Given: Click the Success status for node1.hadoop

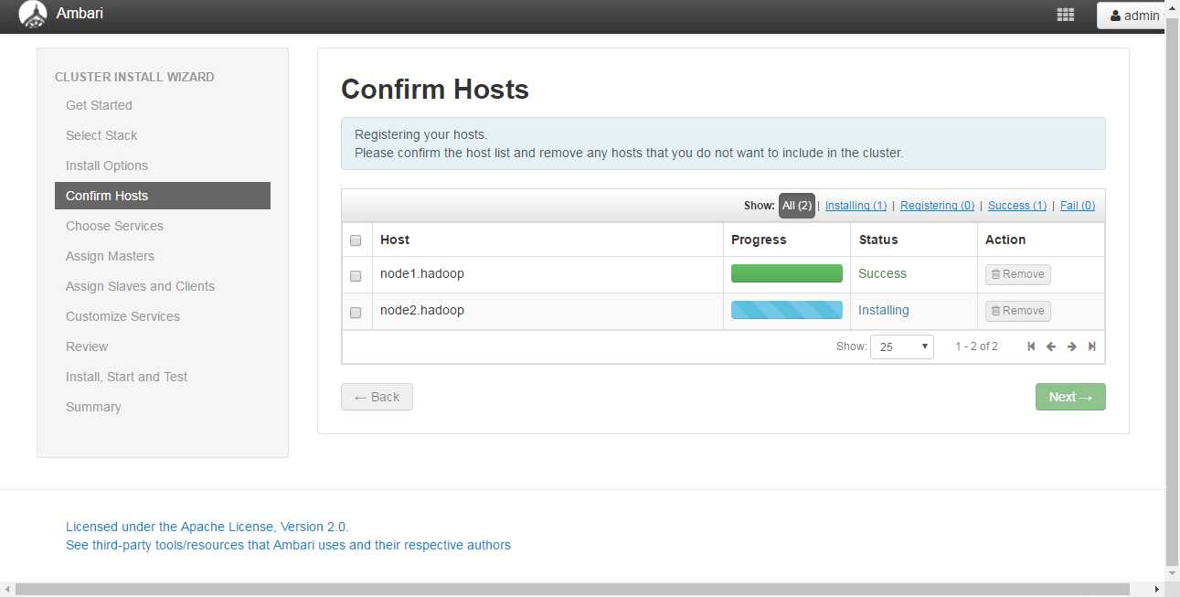Looking at the screenshot, I should (882, 273).
